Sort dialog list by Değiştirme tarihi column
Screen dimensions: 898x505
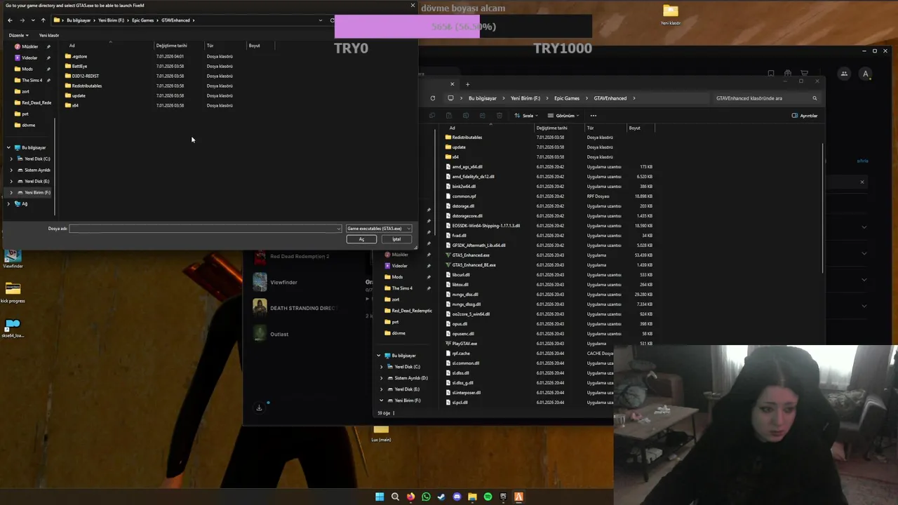point(171,46)
